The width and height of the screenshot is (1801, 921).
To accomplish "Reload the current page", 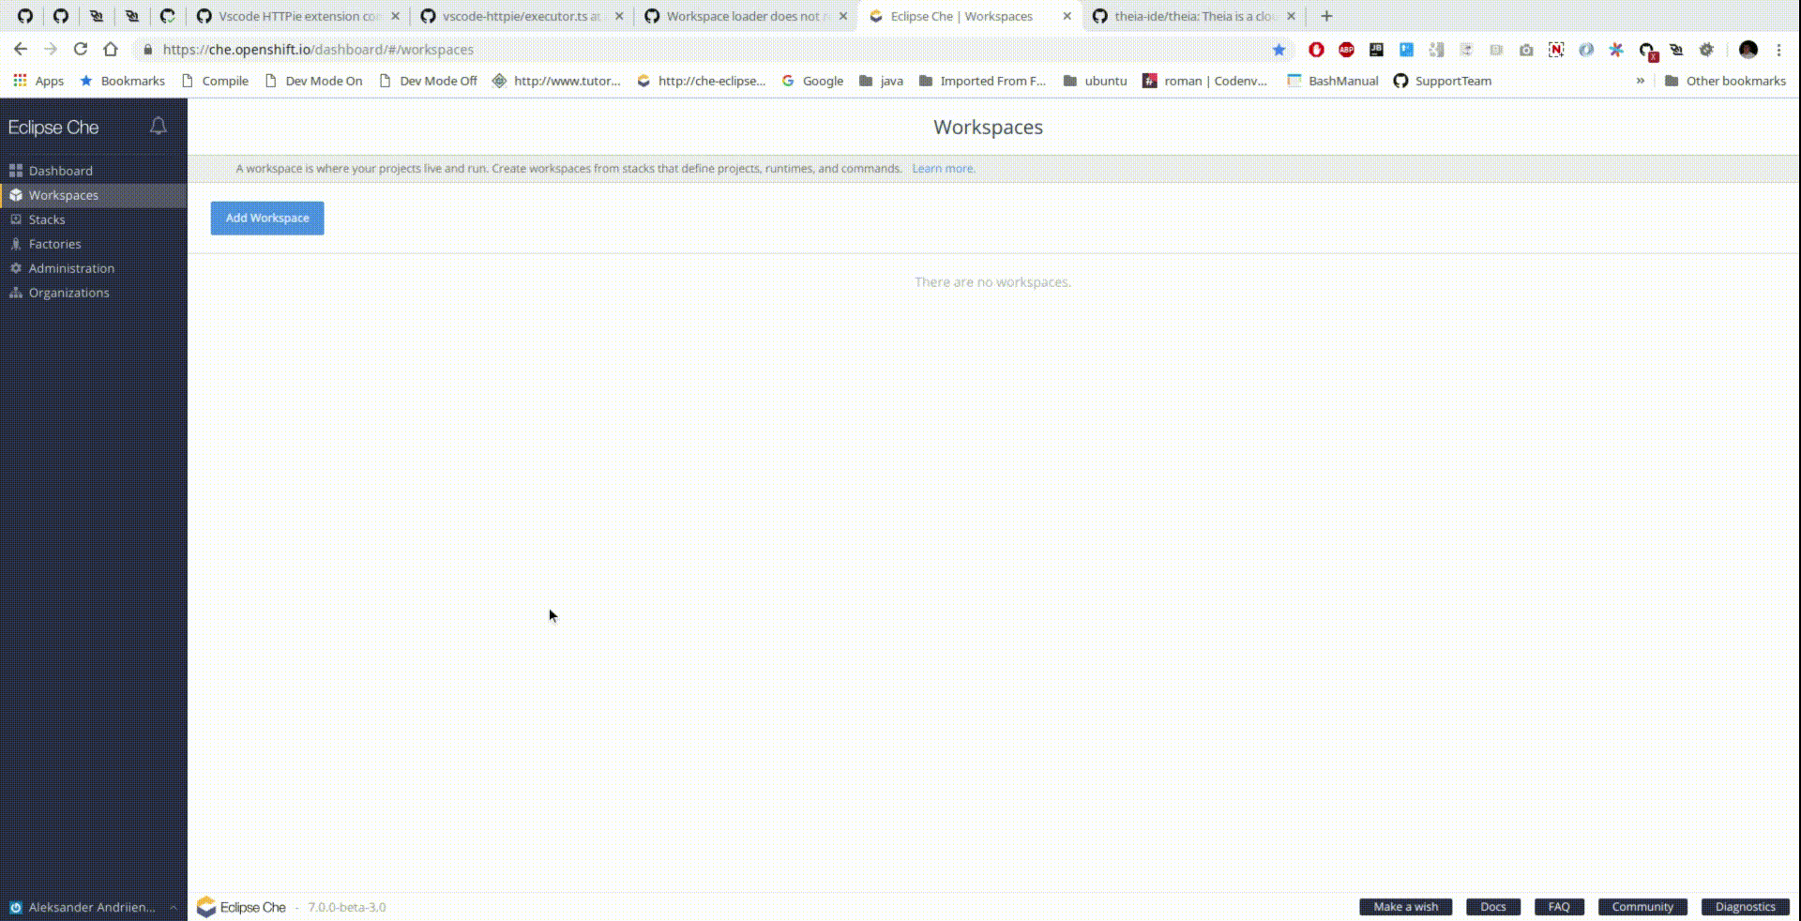I will [x=81, y=50].
